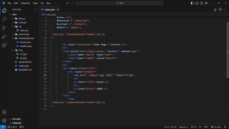The image size is (229, 129).
Task: Close the index.php editor tab
Action: tap(58, 10)
